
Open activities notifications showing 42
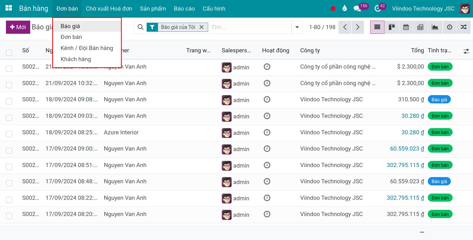(x=378, y=9)
